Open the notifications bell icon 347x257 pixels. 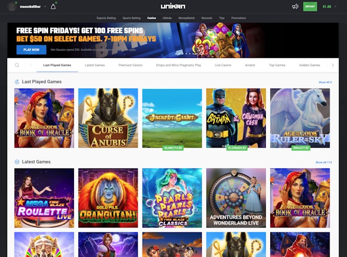(x=53, y=7)
